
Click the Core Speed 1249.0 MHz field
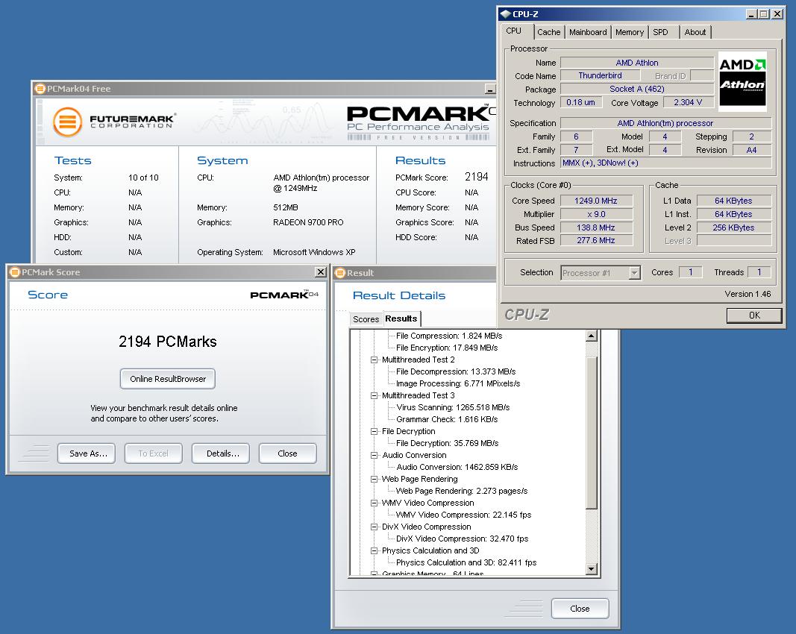tap(596, 201)
